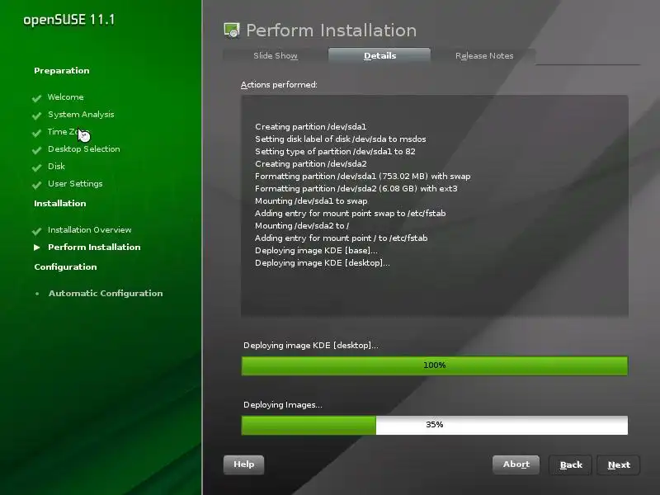
Task: Click the System Analysis step
Action: pyautogui.click(x=81, y=115)
